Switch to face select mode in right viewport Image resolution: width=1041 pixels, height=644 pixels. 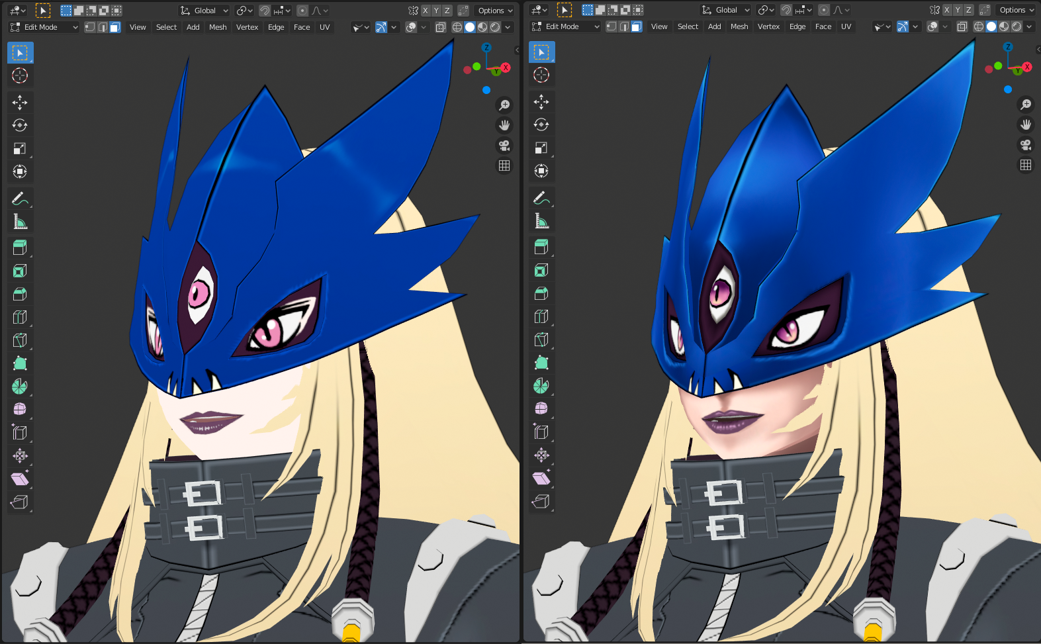pos(637,26)
